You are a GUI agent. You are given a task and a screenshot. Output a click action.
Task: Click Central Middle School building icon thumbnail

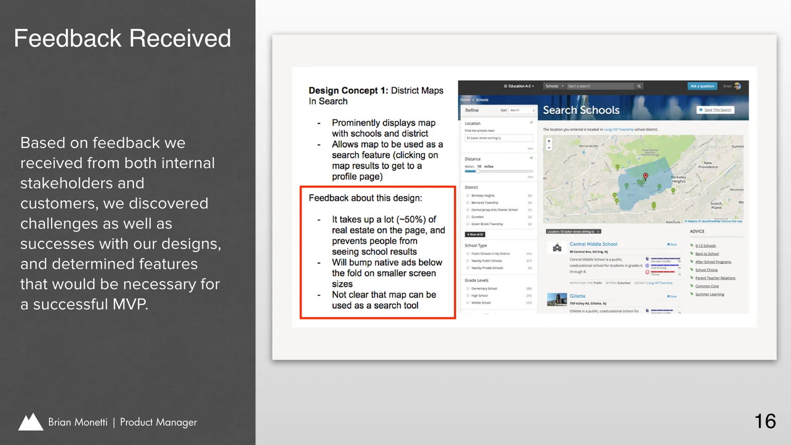[557, 247]
